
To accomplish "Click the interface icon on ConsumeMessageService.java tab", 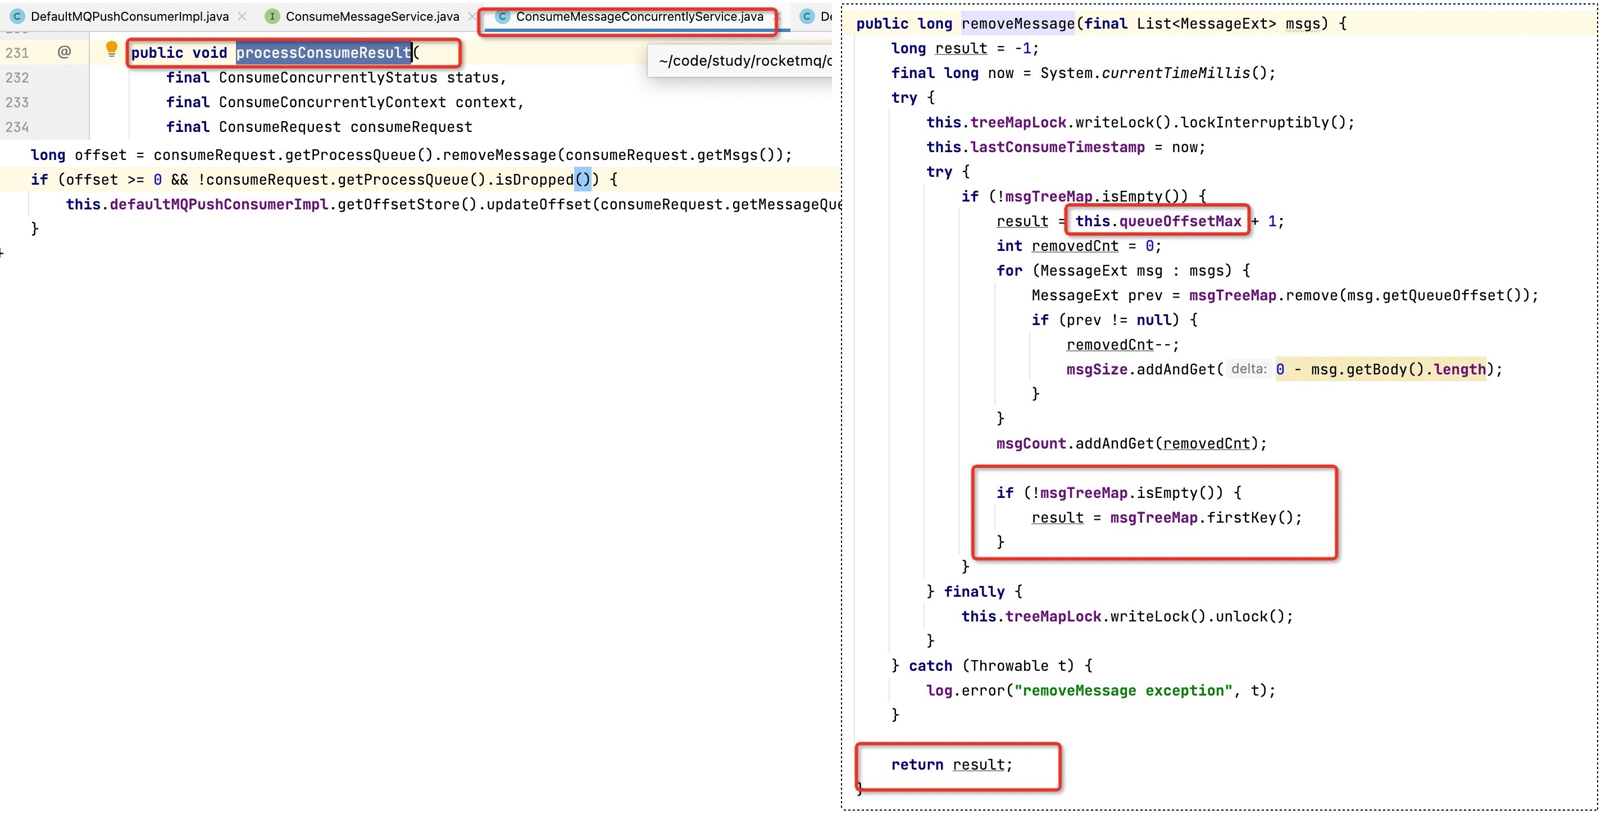I will pyautogui.click(x=271, y=17).
